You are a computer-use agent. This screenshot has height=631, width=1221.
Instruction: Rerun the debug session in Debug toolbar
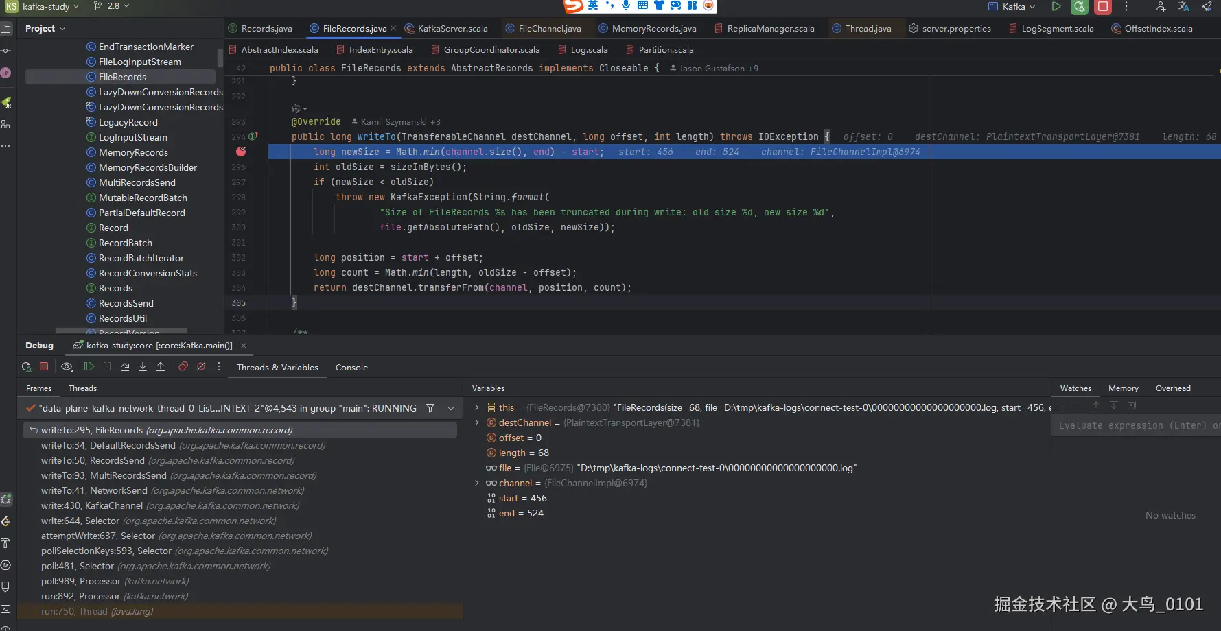27,367
